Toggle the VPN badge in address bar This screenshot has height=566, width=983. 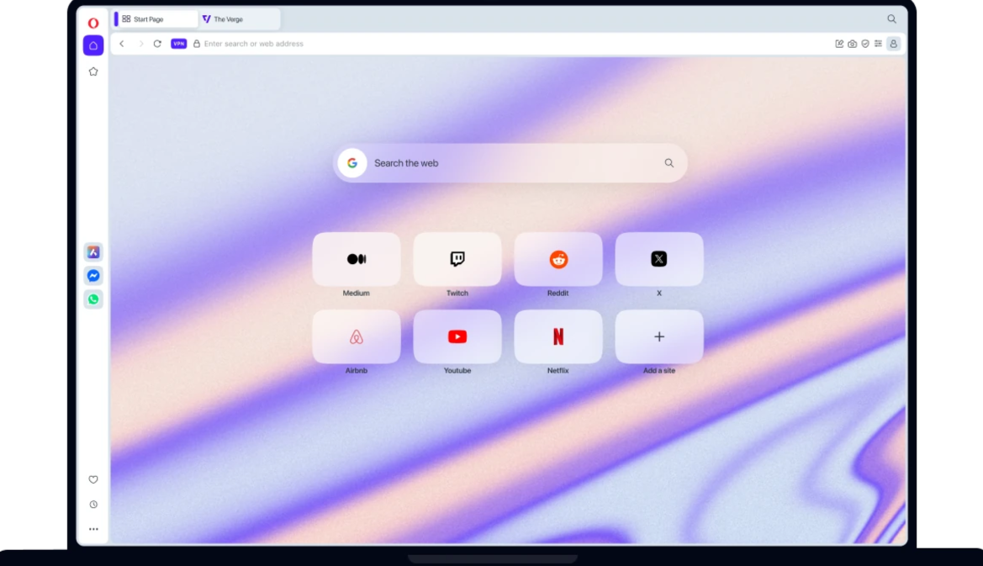(x=178, y=44)
